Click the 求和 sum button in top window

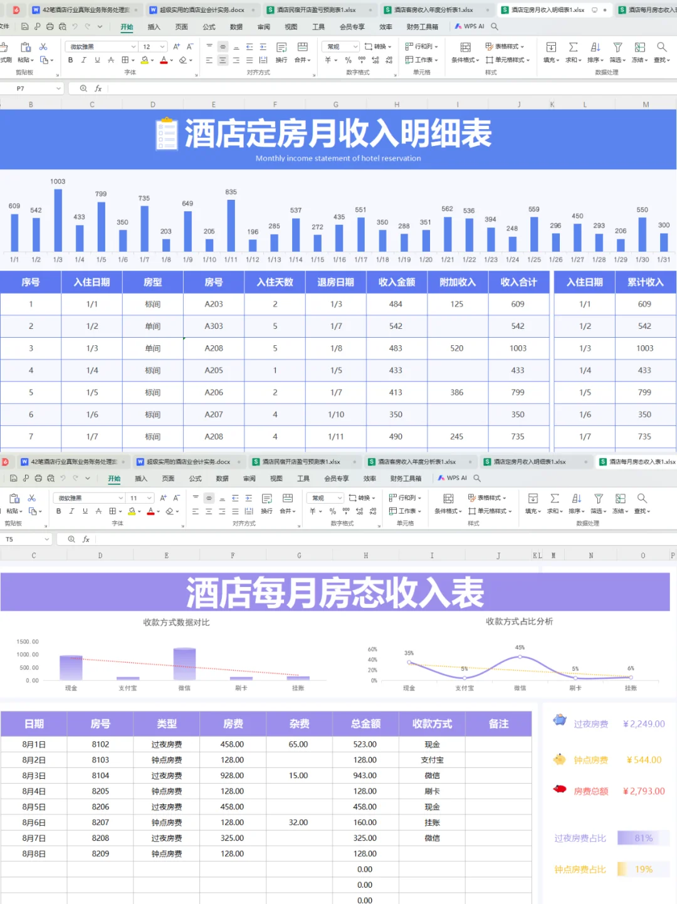coord(573,53)
